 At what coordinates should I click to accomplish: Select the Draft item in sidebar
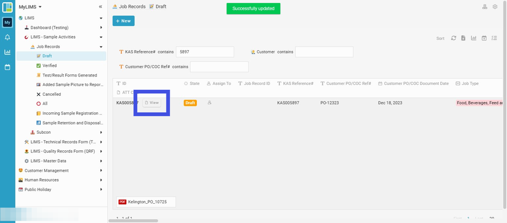pos(61,56)
